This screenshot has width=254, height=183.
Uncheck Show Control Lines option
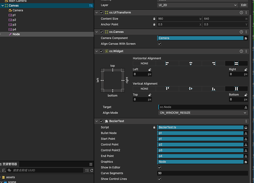(x=159, y=179)
